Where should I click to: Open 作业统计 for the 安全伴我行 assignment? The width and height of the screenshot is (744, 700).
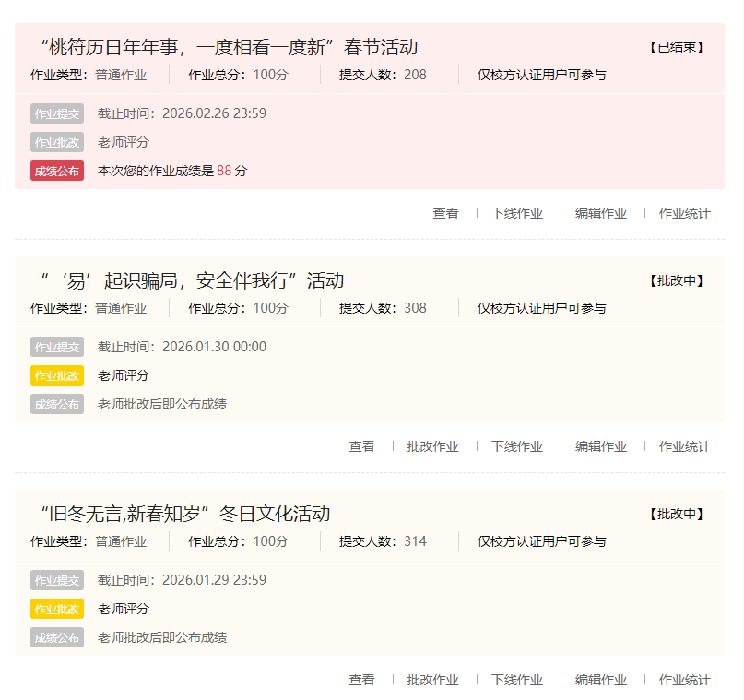pyautogui.click(x=684, y=446)
